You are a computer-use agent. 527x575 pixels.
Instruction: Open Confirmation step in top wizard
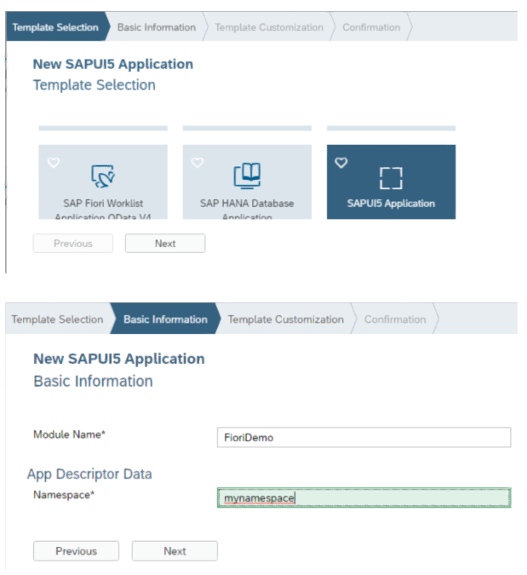[371, 27]
